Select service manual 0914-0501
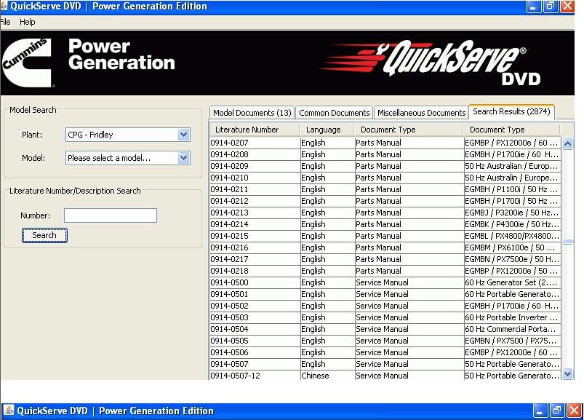This screenshot has height=420, width=584. point(385,294)
